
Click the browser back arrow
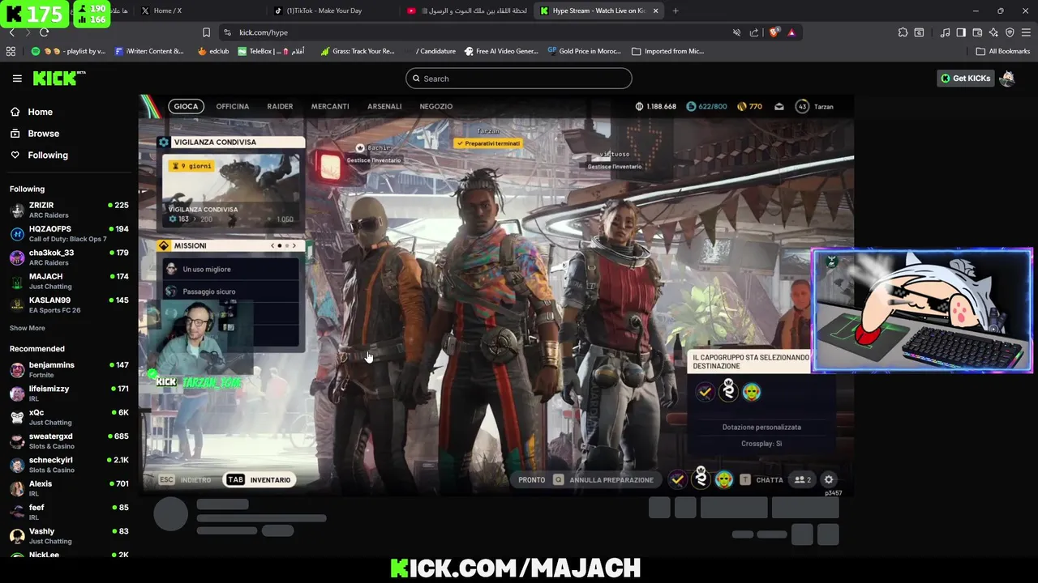(11, 32)
